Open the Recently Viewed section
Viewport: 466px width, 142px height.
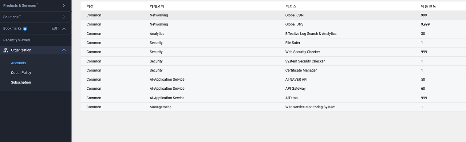[x=17, y=40]
